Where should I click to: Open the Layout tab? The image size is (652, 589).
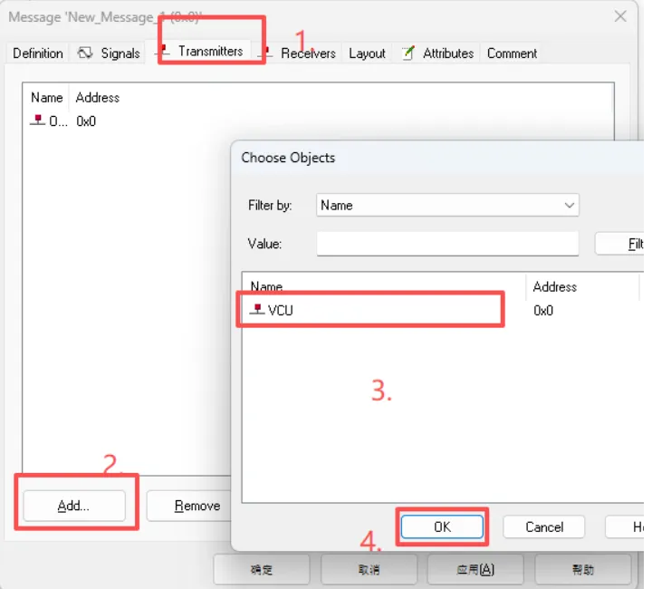(x=367, y=53)
